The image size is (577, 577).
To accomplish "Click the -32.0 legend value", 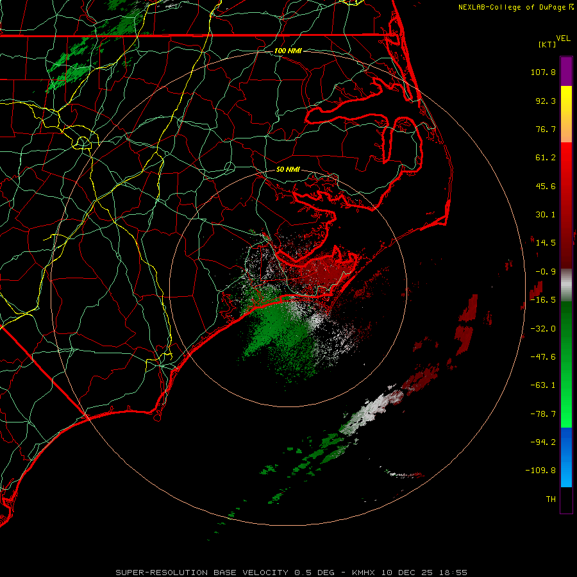I will pos(543,329).
